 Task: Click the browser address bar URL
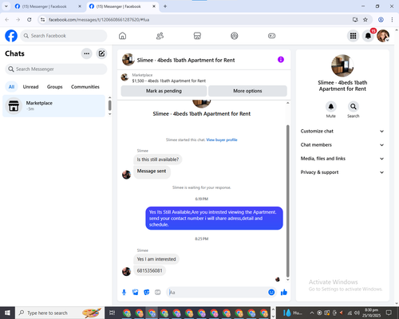point(99,20)
